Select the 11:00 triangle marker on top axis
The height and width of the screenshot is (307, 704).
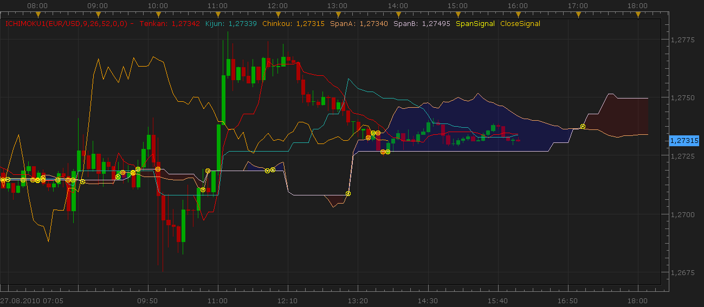(x=218, y=14)
